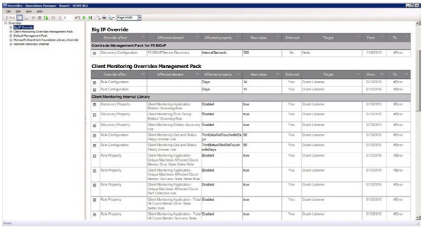Toggle the parameter area icon beside Run
The width and height of the screenshot is (425, 230).
[20, 18]
